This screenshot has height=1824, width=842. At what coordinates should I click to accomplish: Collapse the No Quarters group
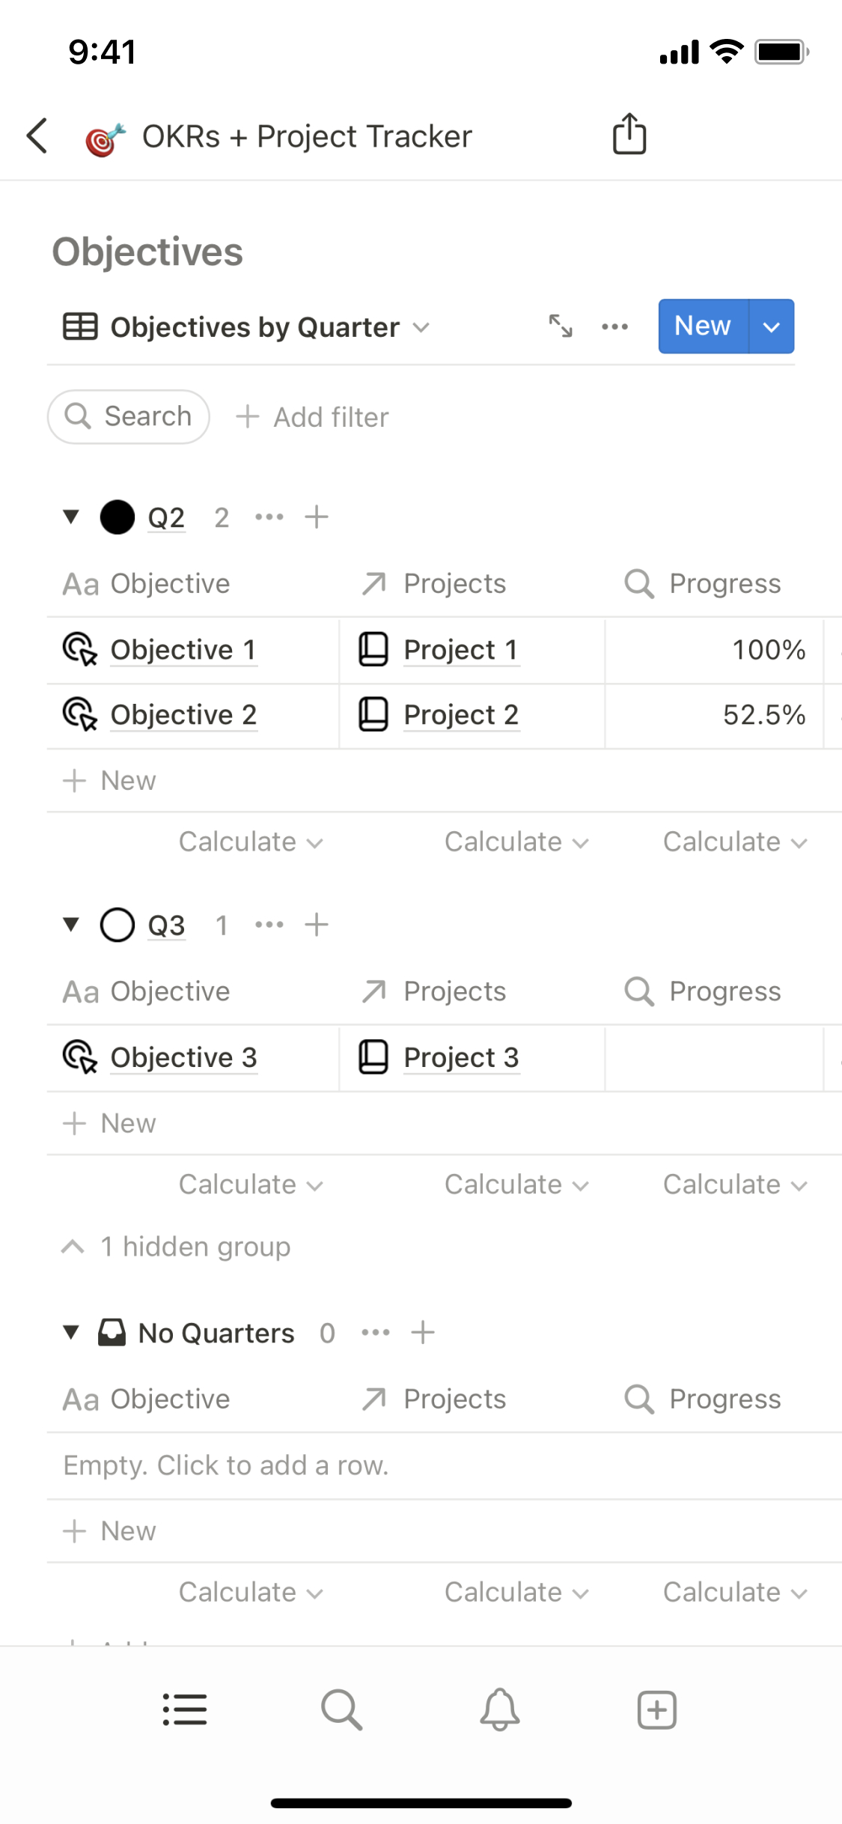click(71, 1332)
